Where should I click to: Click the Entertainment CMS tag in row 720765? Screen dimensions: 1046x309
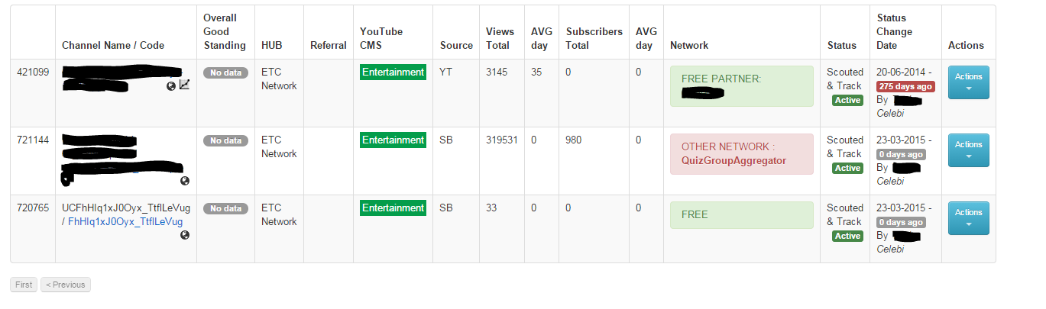coord(393,208)
